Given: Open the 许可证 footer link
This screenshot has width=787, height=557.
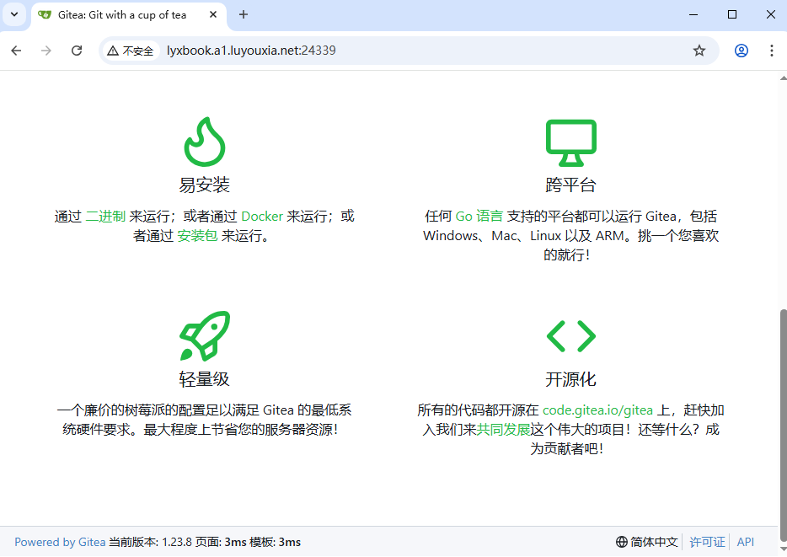Looking at the screenshot, I should (x=707, y=542).
